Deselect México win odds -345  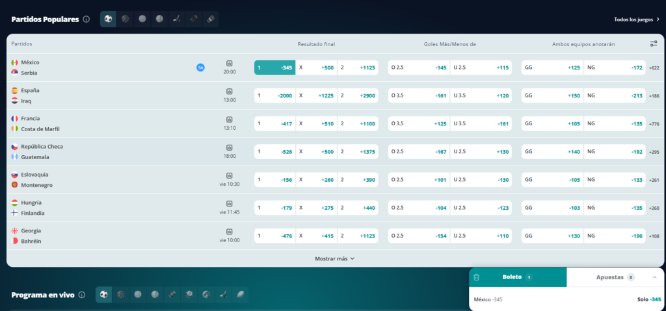pos(275,68)
